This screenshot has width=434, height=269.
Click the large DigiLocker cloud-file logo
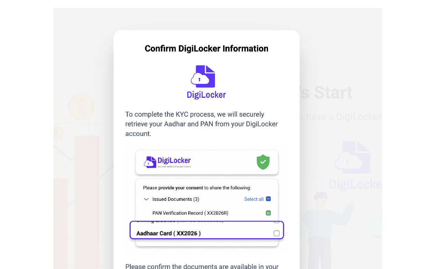tap(203, 76)
